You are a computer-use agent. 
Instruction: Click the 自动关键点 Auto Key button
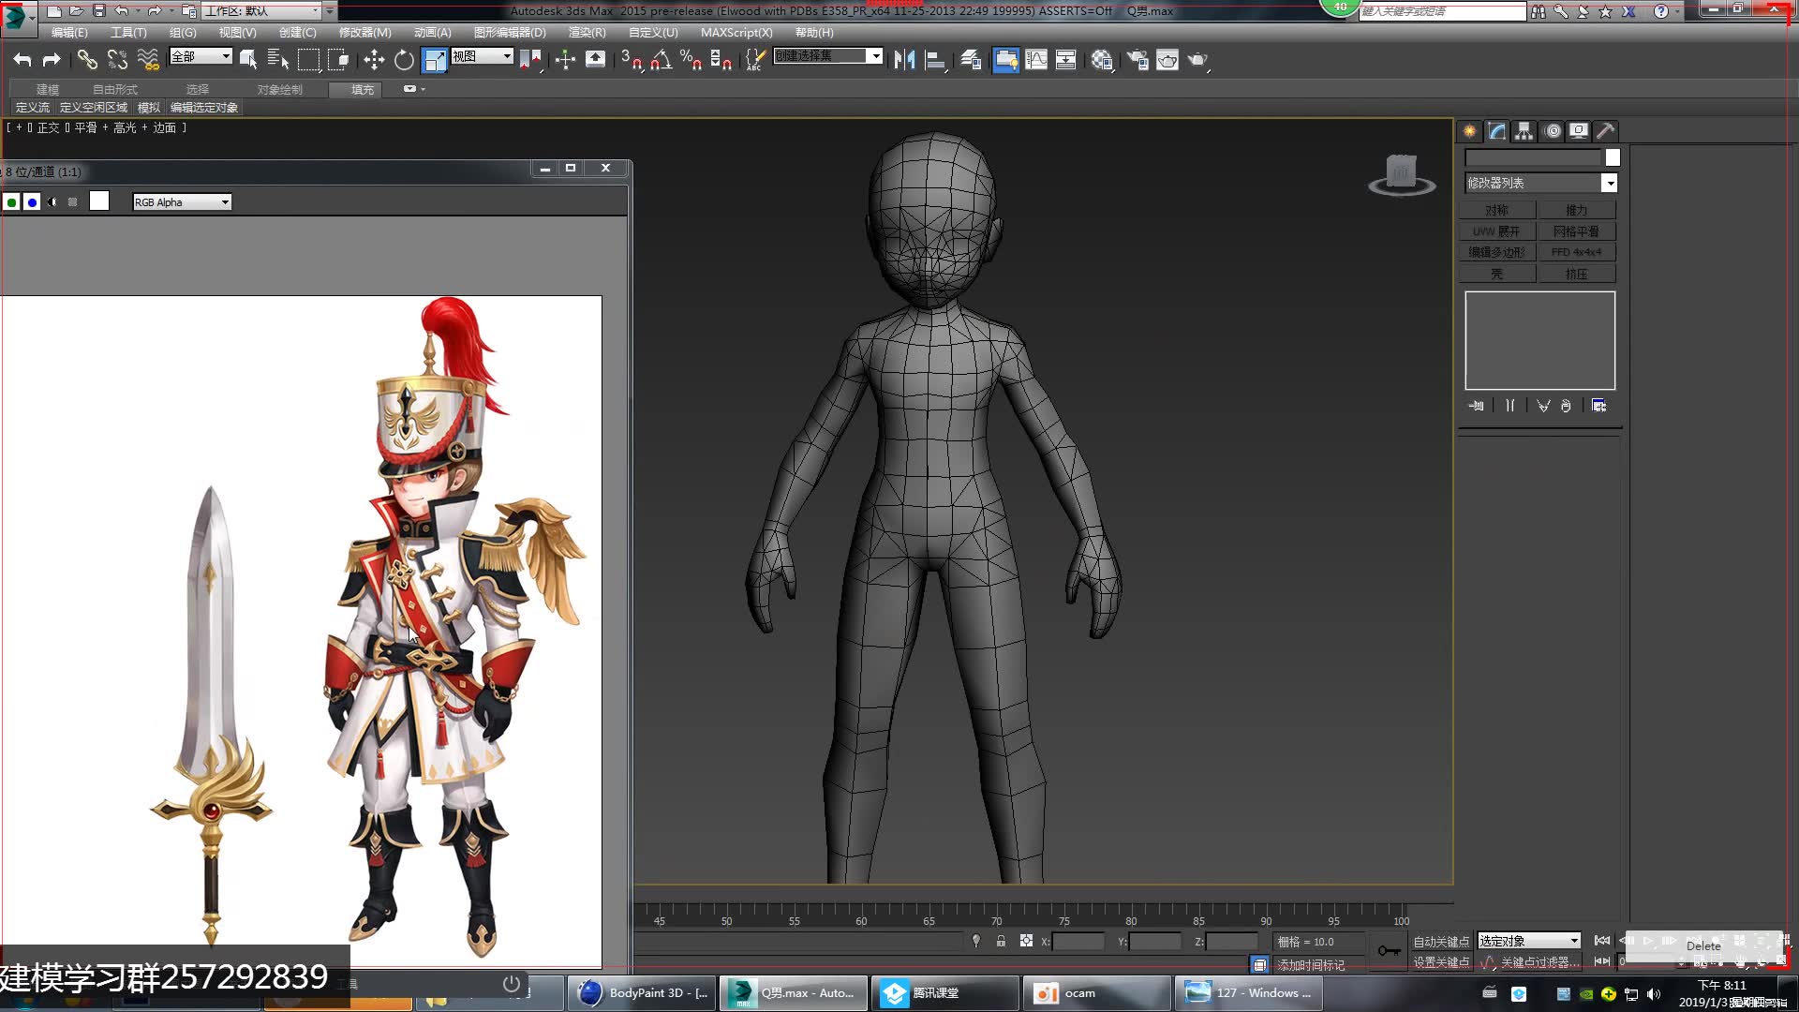pyautogui.click(x=1440, y=941)
